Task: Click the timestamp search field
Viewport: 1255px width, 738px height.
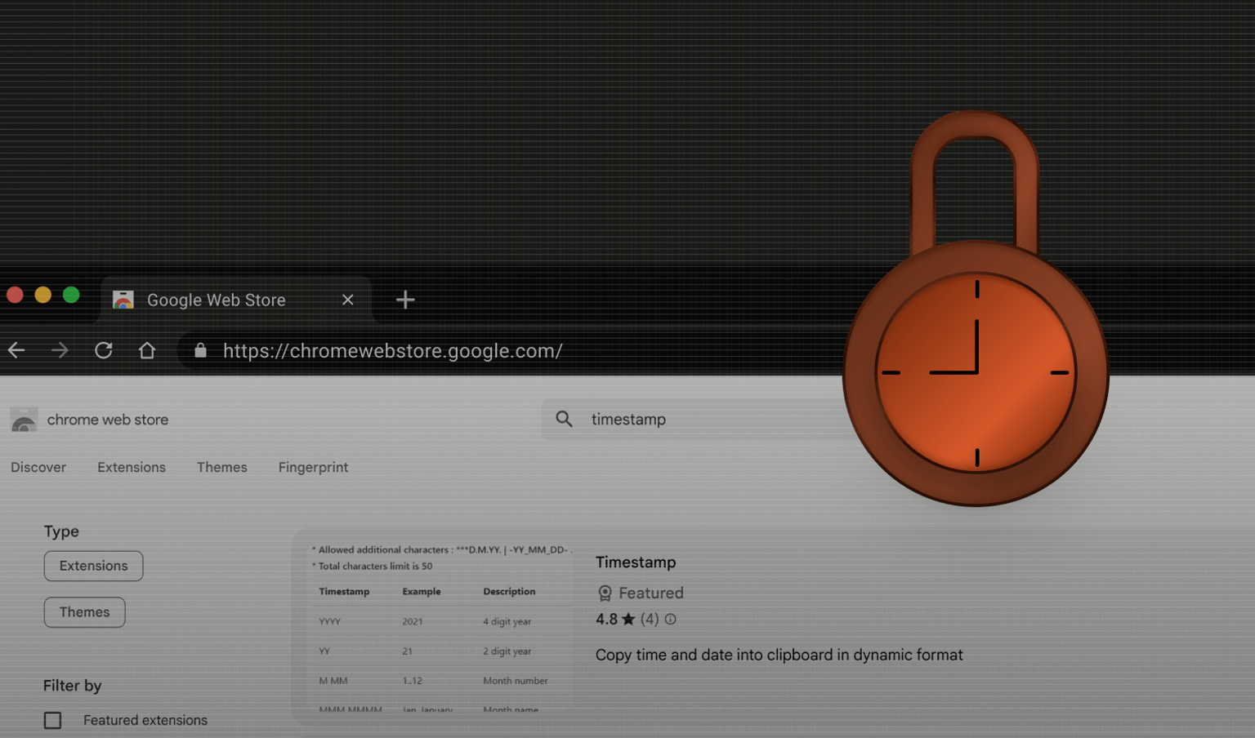Action: [x=703, y=419]
